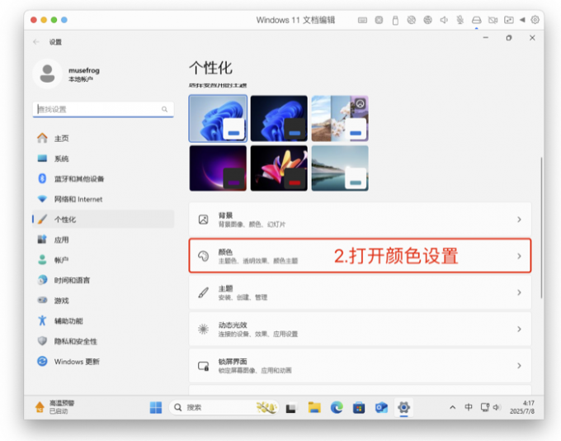Open Microsoft Edge from the taskbar
This screenshot has width=561, height=441.
point(337,407)
